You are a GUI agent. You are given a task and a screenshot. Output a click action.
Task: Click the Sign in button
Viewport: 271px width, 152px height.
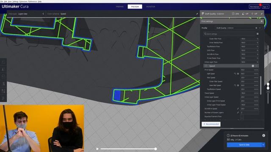(x=265, y=7)
